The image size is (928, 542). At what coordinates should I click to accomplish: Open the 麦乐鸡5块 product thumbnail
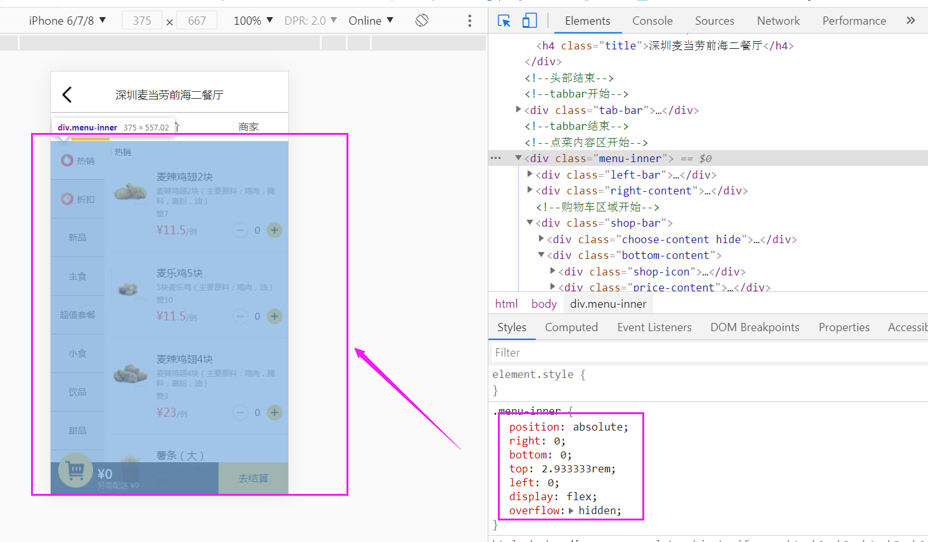[129, 288]
